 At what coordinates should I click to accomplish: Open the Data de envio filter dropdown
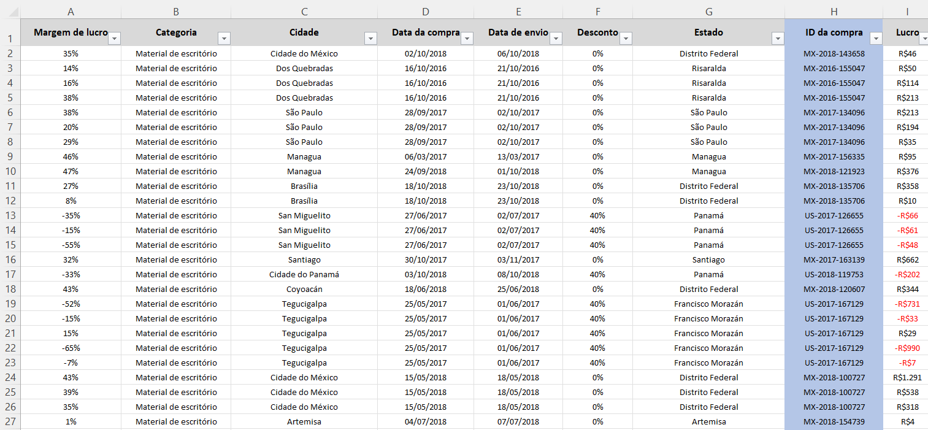click(556, 39)
